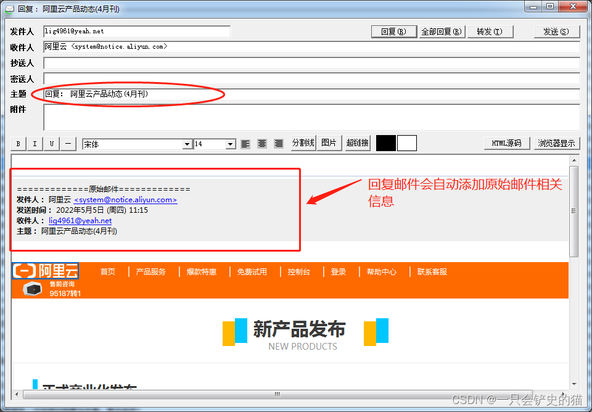View HTML源码 source

point(507,143)
